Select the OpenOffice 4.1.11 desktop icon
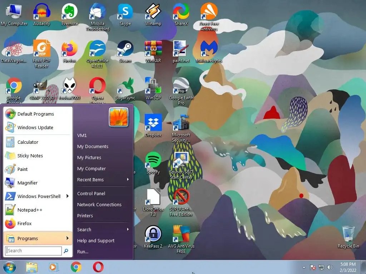Image resolution: width=366 pixels, height=274 pixels. tap(97, 54)
